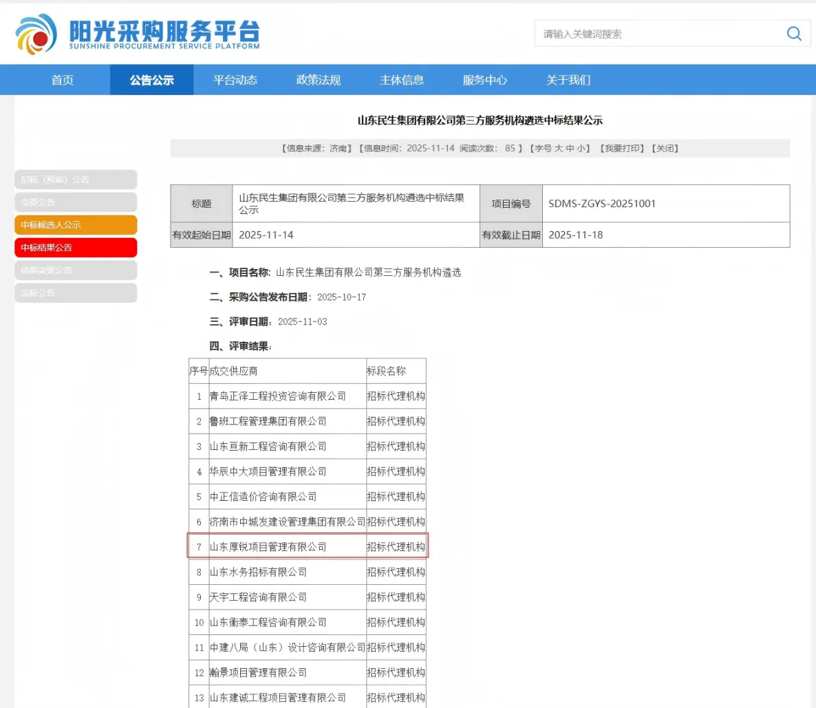The image size is (816, 708).
Task: Select 招标（预审）公告 in the sidebar
Action: point(76,180)
